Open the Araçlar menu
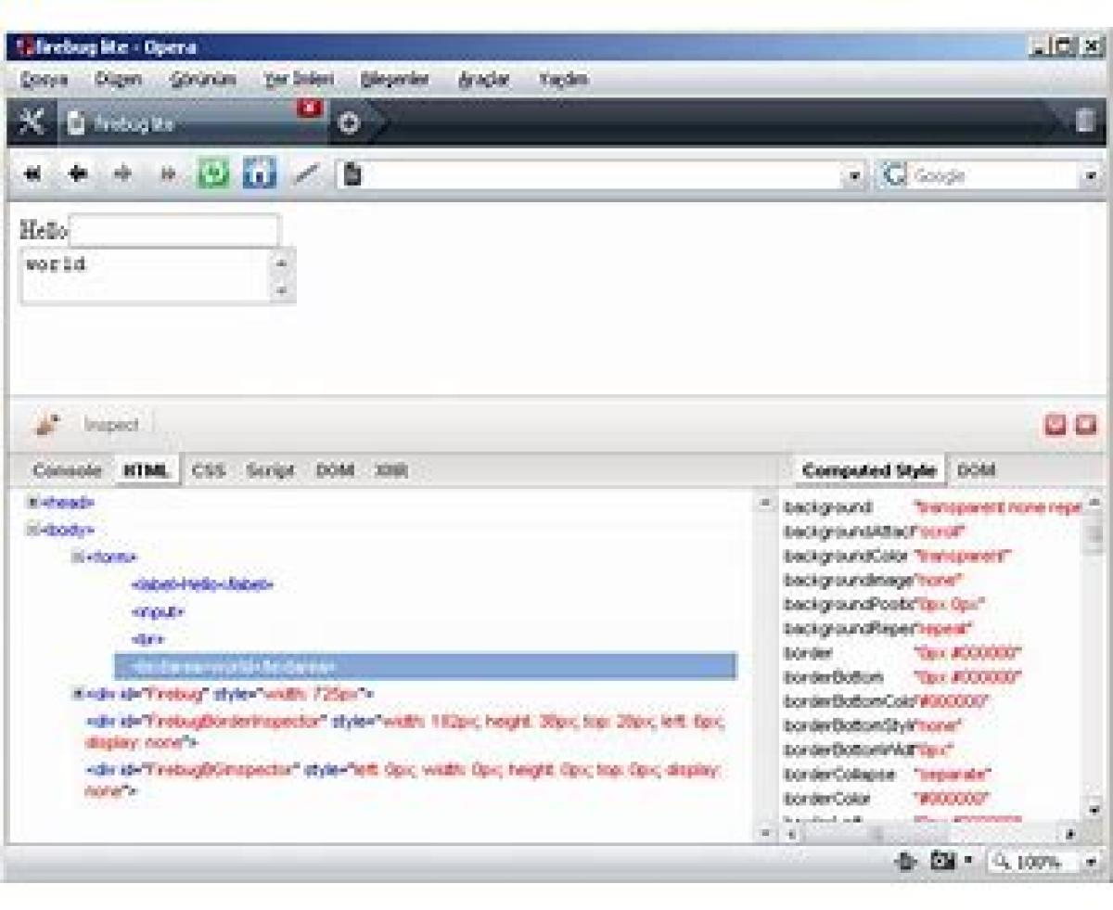The width and height of the screenshot is (1113, 910). click(483, 80)
